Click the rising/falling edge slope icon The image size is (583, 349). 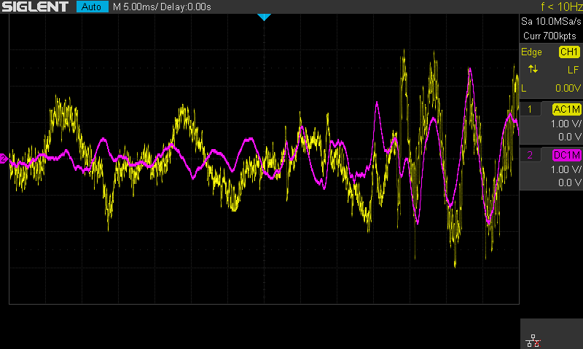tap(533, 69)
